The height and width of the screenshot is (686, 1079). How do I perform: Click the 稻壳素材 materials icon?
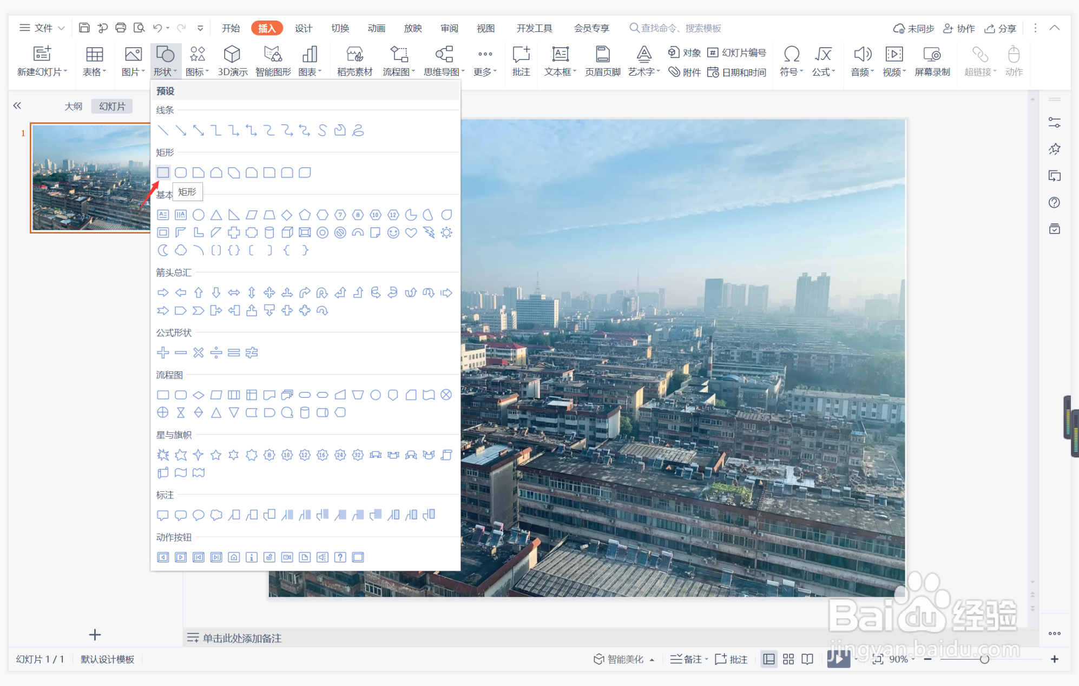point(354,61)
